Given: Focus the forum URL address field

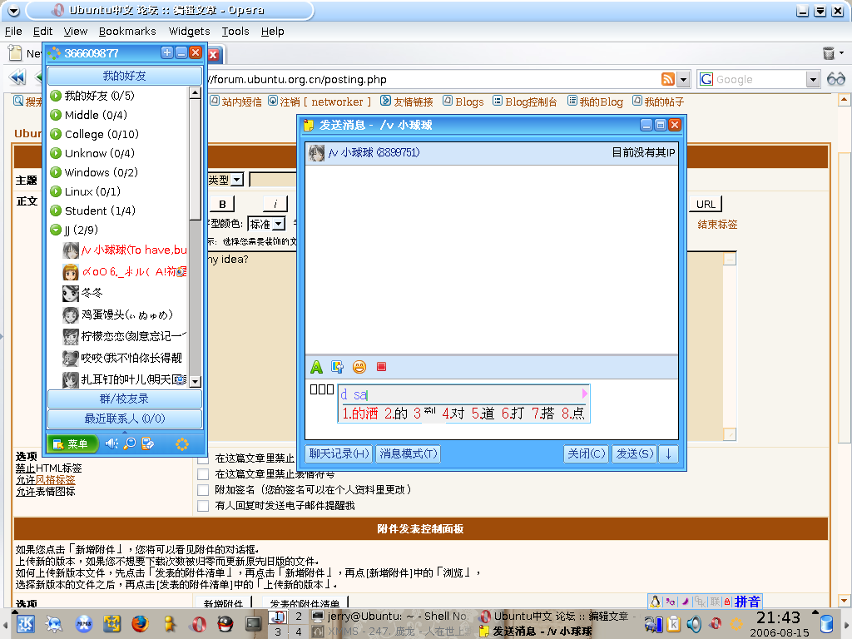Looking at the screenshot, I should [432, 79].
